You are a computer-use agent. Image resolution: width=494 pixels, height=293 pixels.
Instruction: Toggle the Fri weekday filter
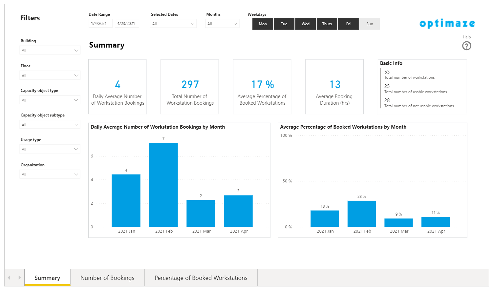pos(348,24)
